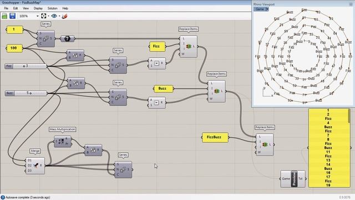The width and height of the screenshot is (355, 200).
Task: Open the Edit menu
Action: pos(16,8)
